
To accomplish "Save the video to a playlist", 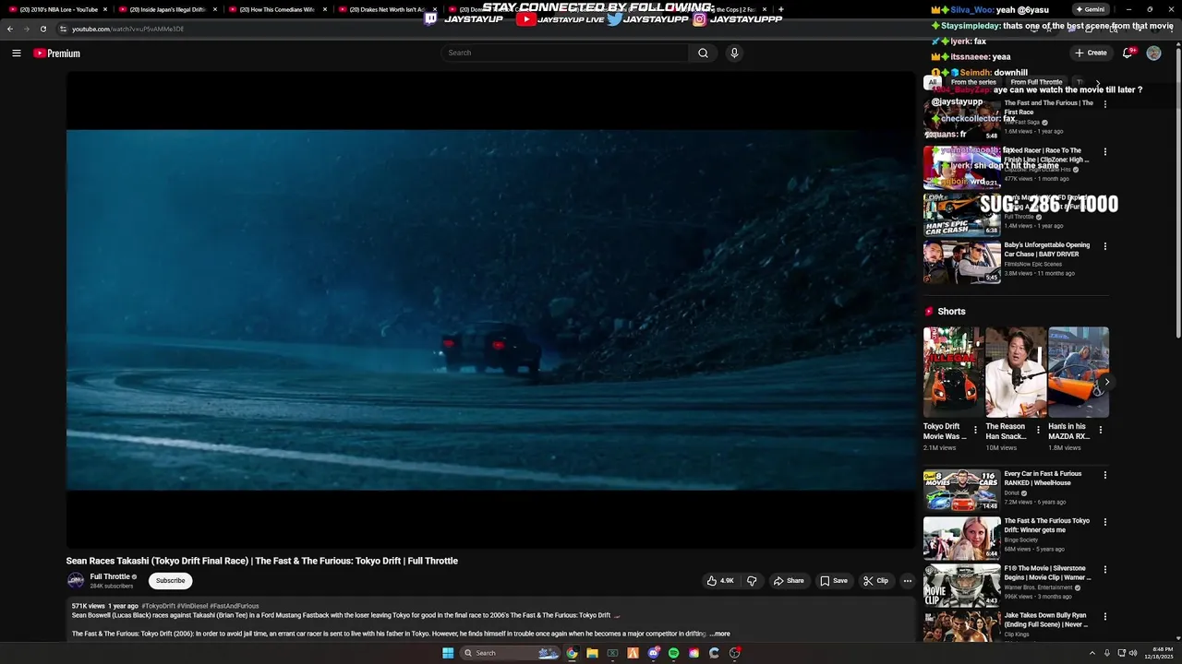I will point(834,581).
